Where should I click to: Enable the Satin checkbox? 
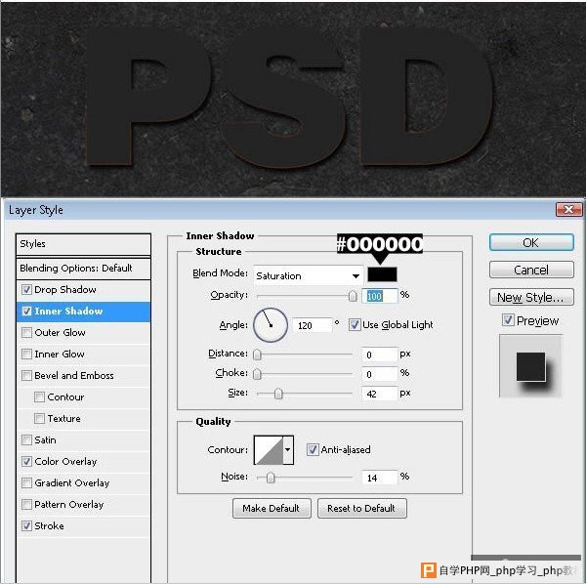pyautogui.click(x=26, y=439)
